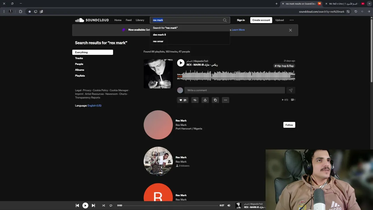Click the Write a comment field

pyautogui.click(x=235, y=90)
